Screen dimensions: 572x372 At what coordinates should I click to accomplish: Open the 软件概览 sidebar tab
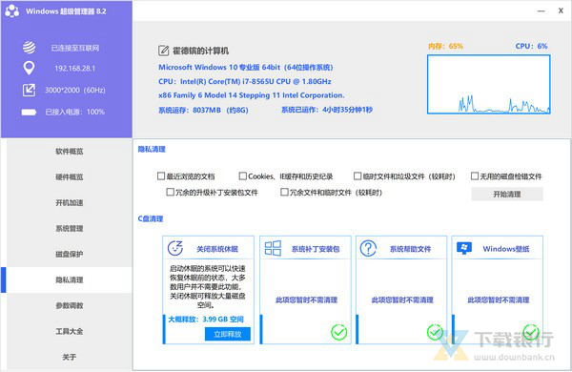tap(70, 151)
